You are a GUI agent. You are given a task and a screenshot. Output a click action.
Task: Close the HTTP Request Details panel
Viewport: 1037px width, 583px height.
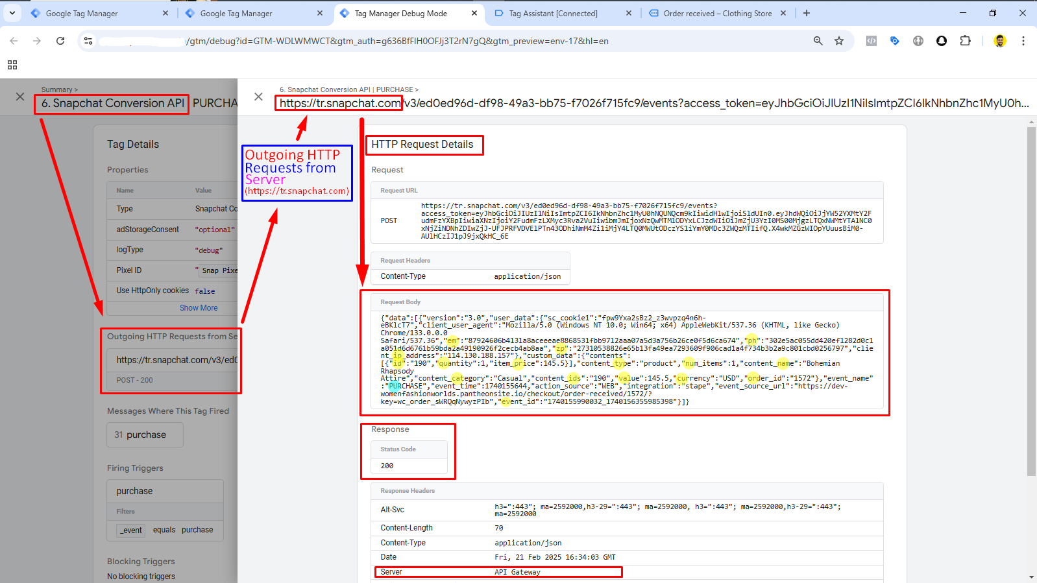coord(258,97)
